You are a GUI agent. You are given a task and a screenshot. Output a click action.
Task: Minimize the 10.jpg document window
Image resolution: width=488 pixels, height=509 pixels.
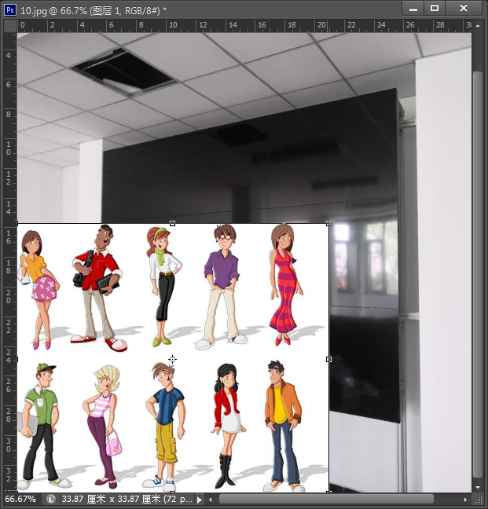click(413, 9)
